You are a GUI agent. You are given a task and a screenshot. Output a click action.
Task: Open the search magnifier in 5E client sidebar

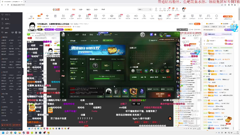click(x=63, y=84)
